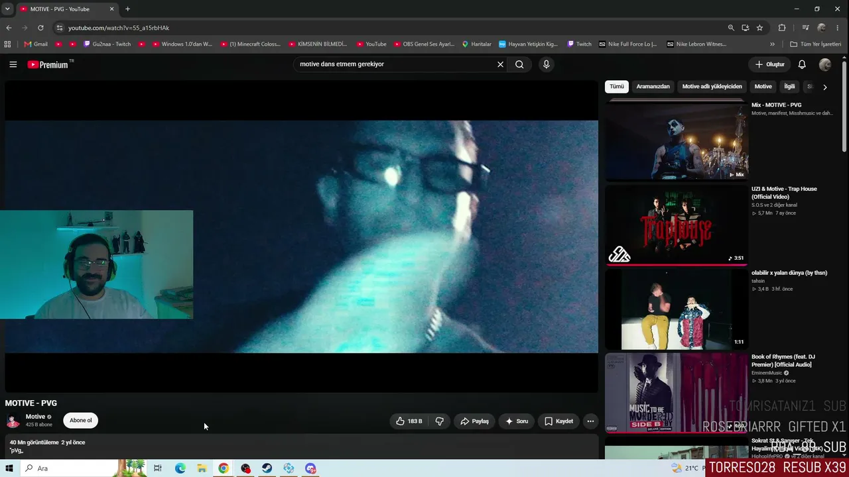Expand the hidden bookmarks overflow chevron
This screenshot has height=477, width=849.
tap(772, 44)
